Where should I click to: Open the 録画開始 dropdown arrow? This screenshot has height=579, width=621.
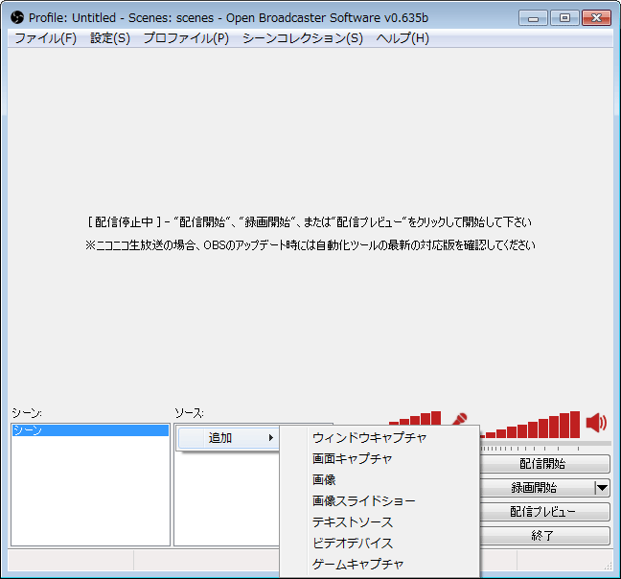pyautogui.click(x=602, y=488)
